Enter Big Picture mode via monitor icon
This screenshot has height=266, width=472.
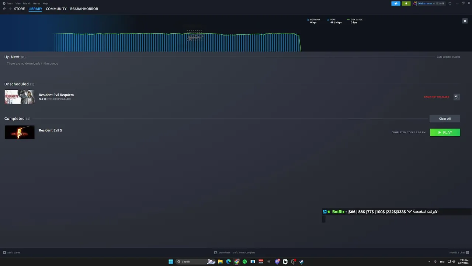(450, 3)
